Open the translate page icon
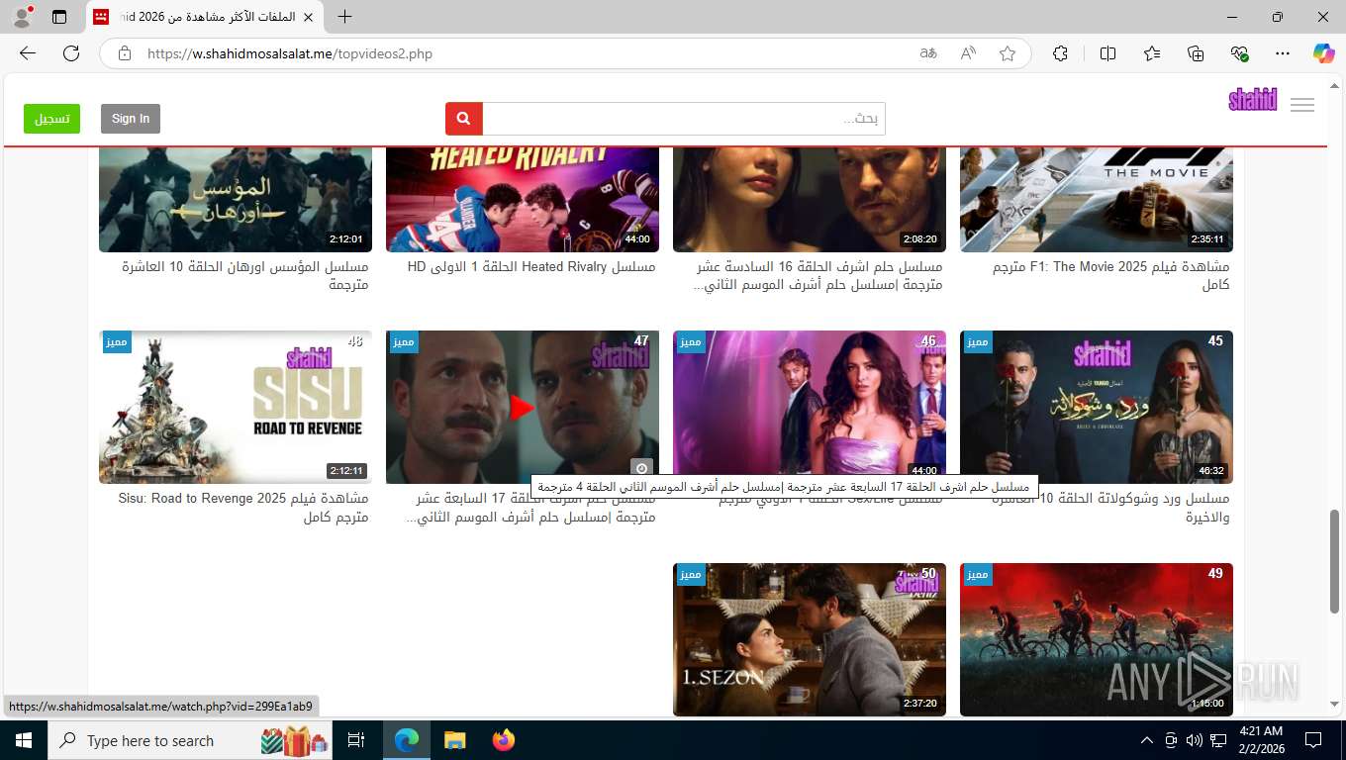This screenshot has width=1346, height=760. (x=928, y=53)
